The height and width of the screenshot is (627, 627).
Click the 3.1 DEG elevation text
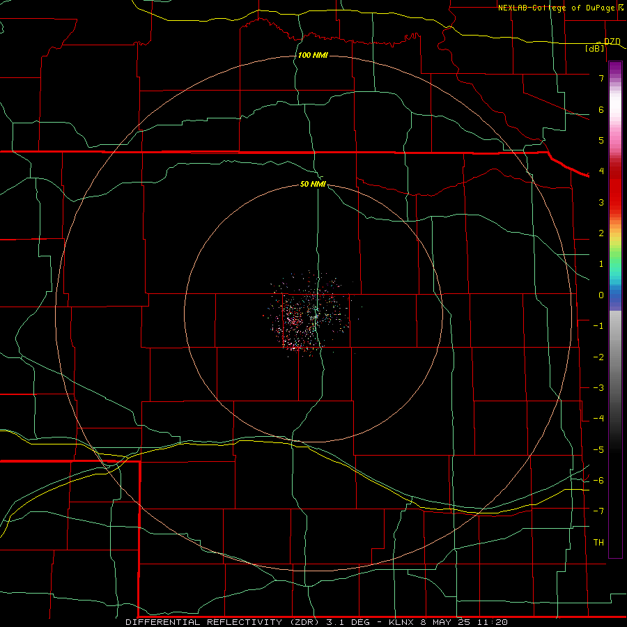click(x=349, y=622)
